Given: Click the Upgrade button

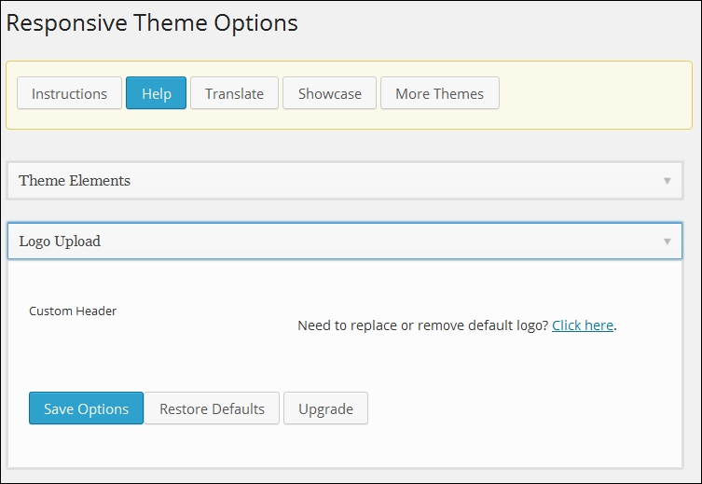Looking at the screenshot, I should click(325, 408).
